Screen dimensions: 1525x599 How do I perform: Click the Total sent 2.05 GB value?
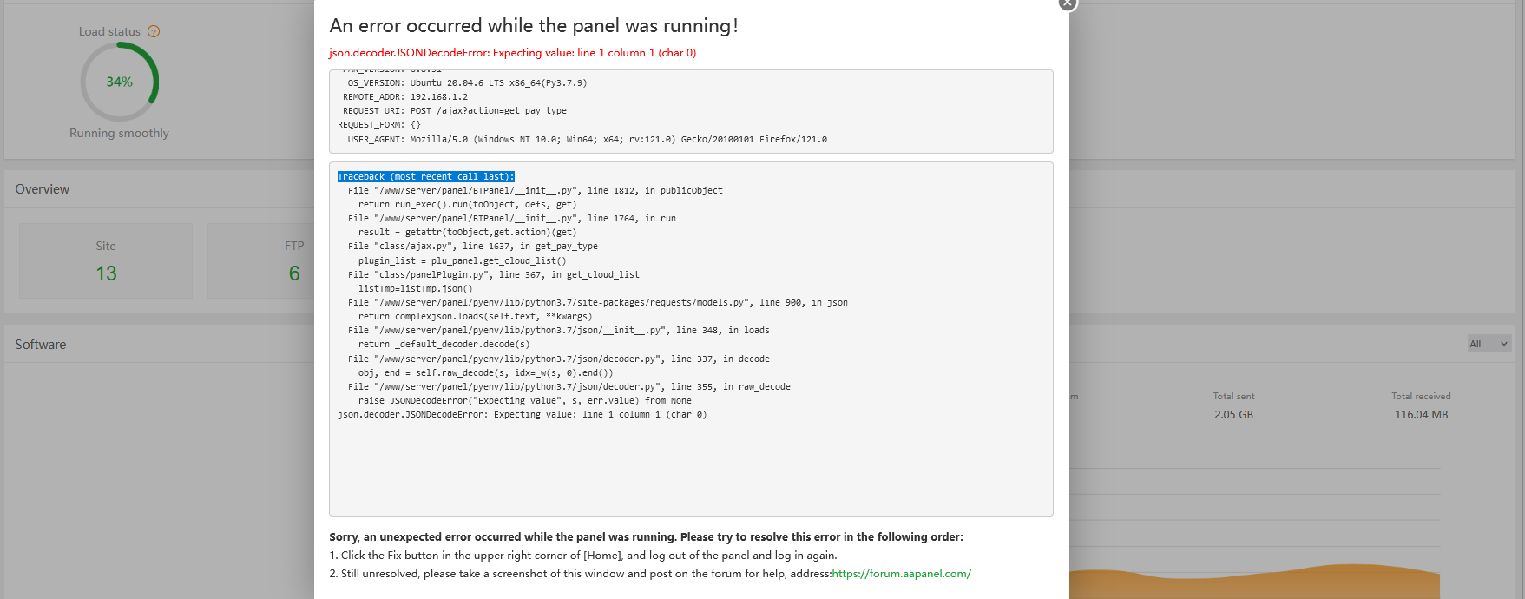[1233, 415]
